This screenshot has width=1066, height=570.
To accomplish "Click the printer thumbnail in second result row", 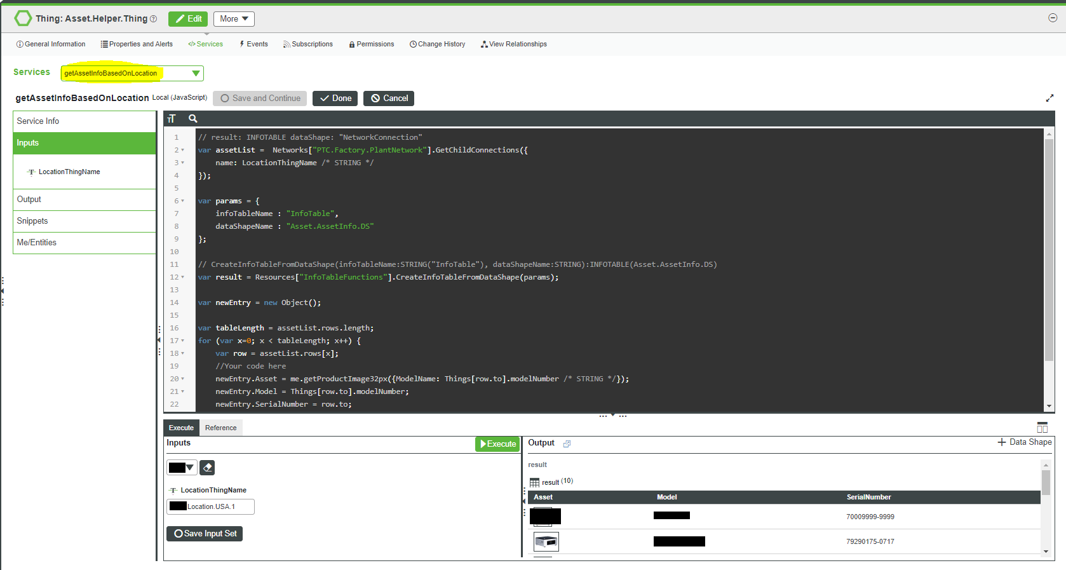I will pos(546,541).
